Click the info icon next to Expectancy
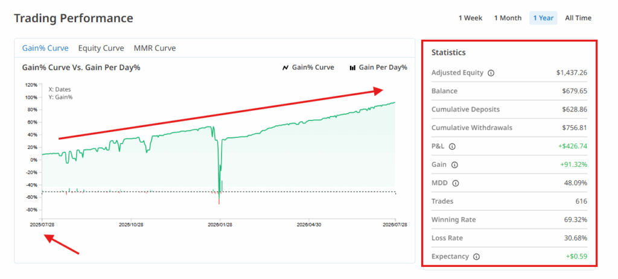 pyautogui.click(x=477, y=257)
